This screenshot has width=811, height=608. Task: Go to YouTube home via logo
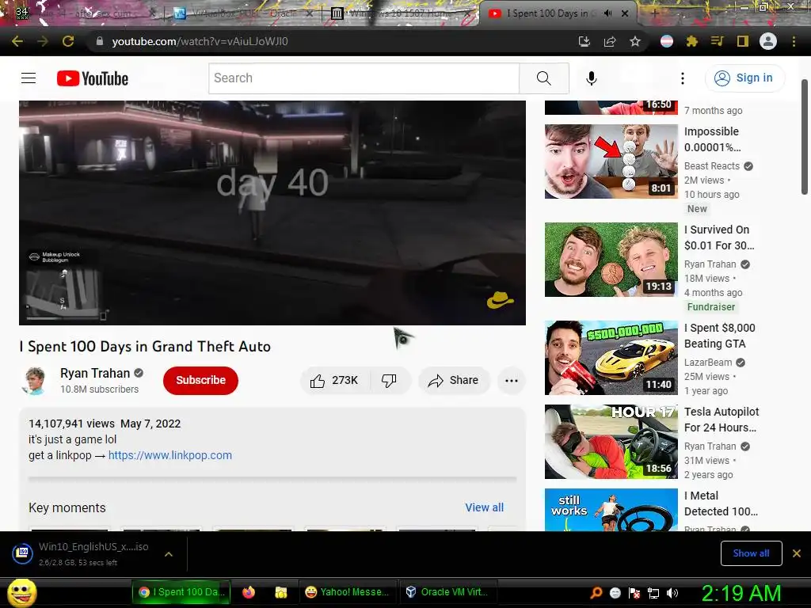(93, 78)
